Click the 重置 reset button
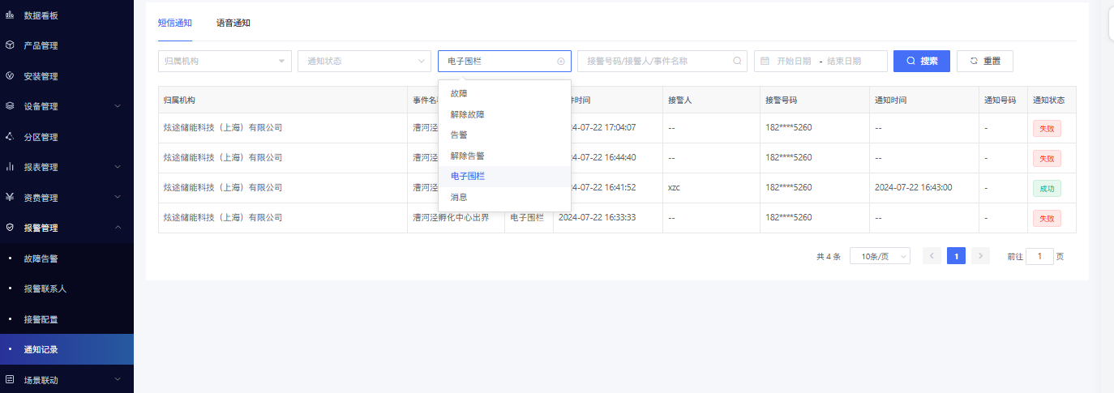 [984, 61]
